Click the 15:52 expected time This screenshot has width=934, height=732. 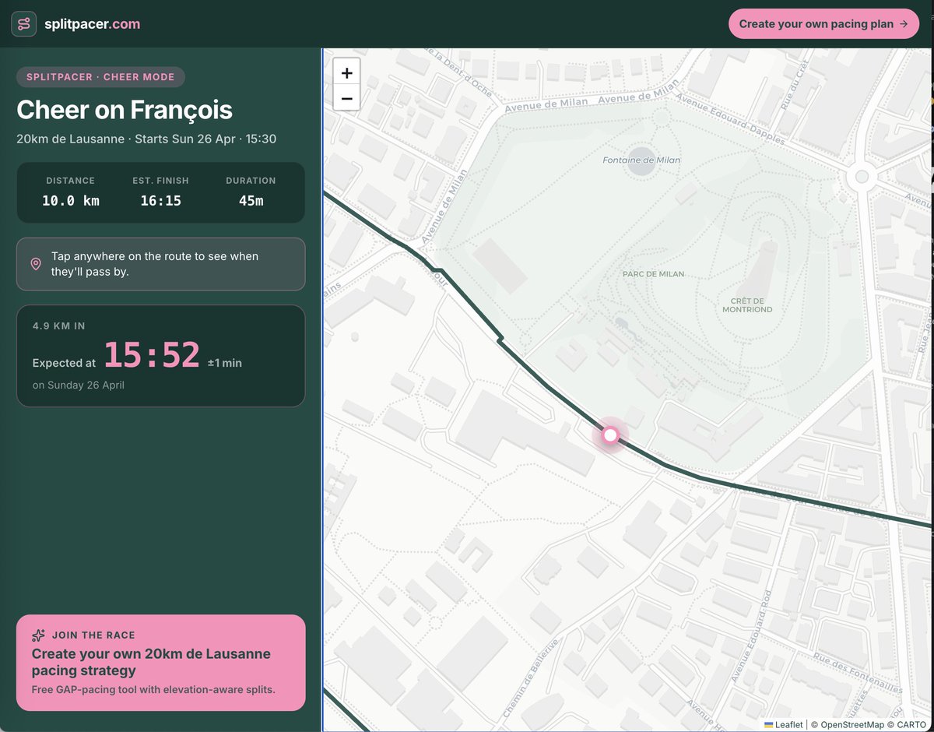click(x=152, y=355)
